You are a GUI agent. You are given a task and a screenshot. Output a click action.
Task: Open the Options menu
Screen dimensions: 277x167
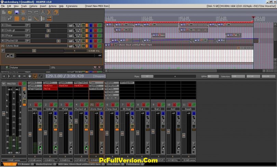click(33, 6)
